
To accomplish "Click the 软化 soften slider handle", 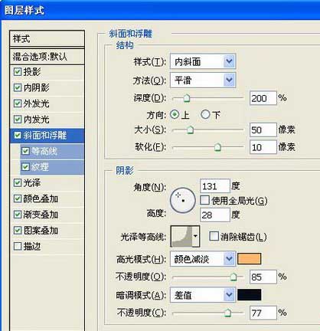I will (217, 147).
